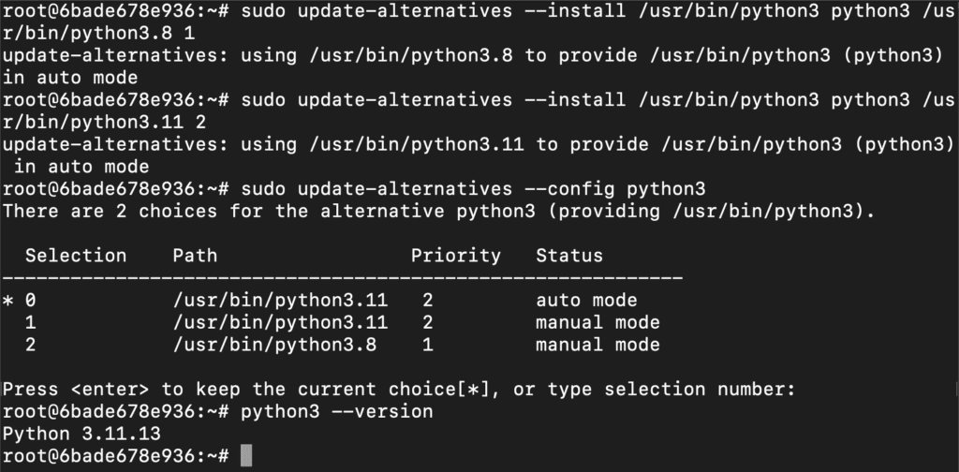
Task: Click the "python3 --version" command text
Action: [x=337, y=411]
